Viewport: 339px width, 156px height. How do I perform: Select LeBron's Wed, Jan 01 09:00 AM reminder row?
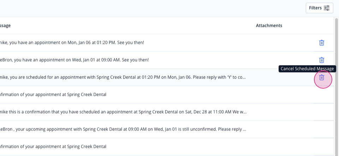click(167, 60)
